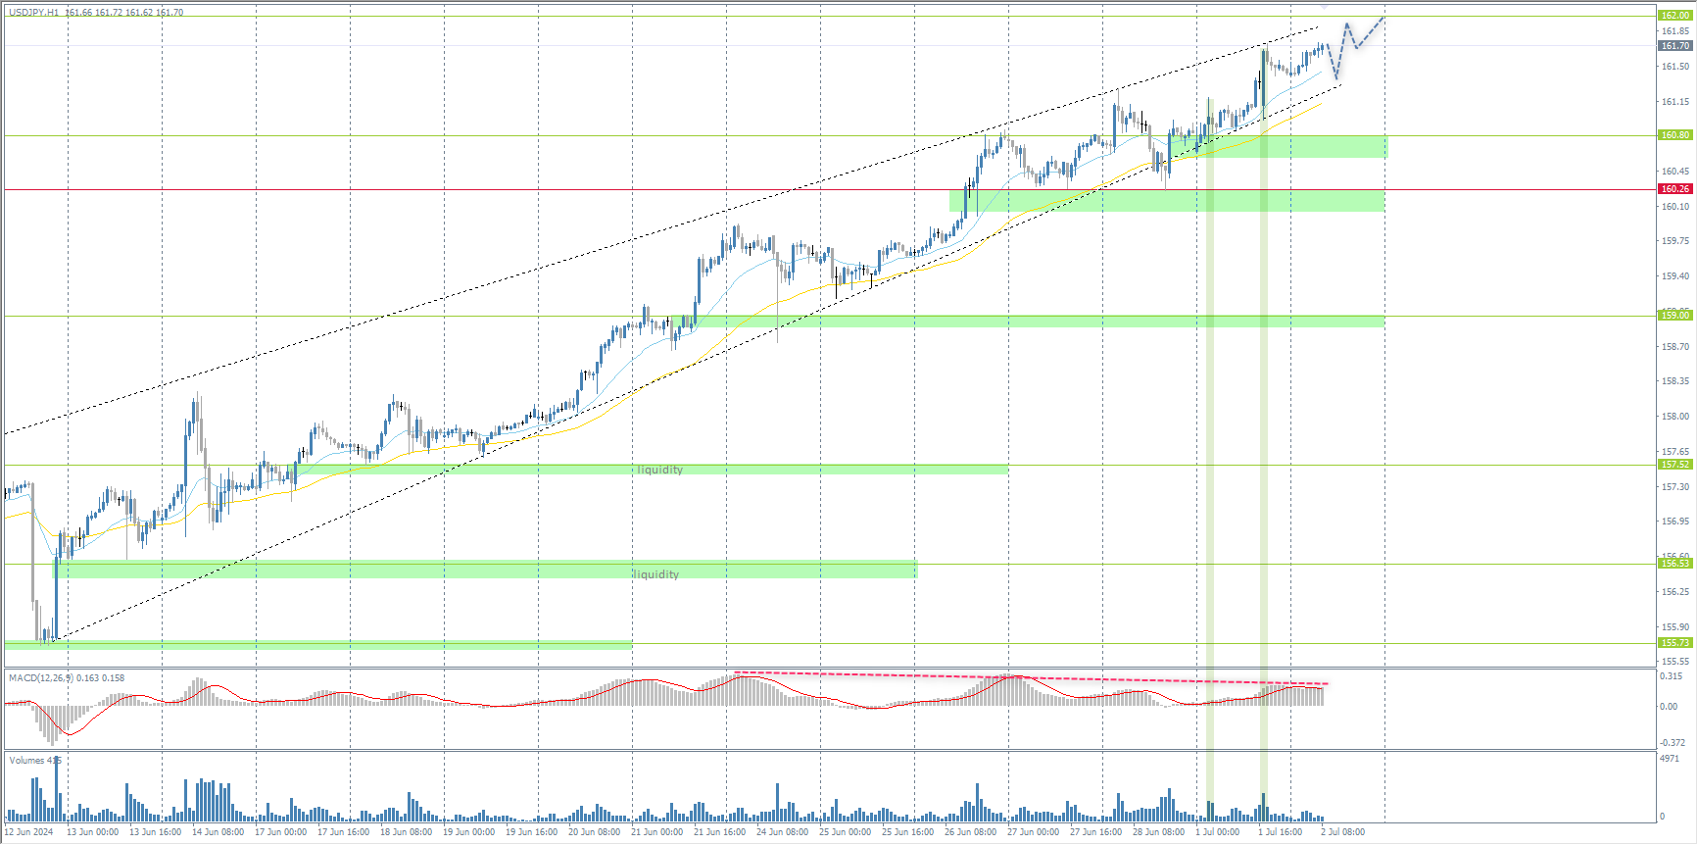Click the 18 Jun 08:00 time label

click(407, 832)
